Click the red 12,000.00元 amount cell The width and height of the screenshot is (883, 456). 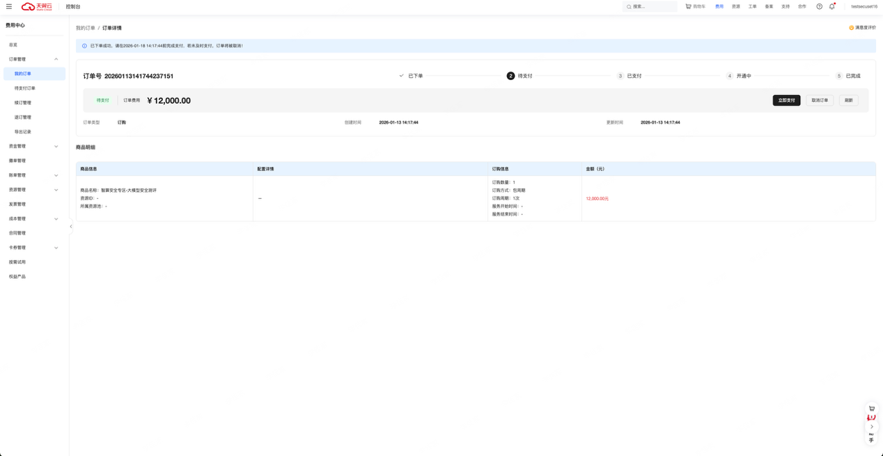tap(597, 198)
